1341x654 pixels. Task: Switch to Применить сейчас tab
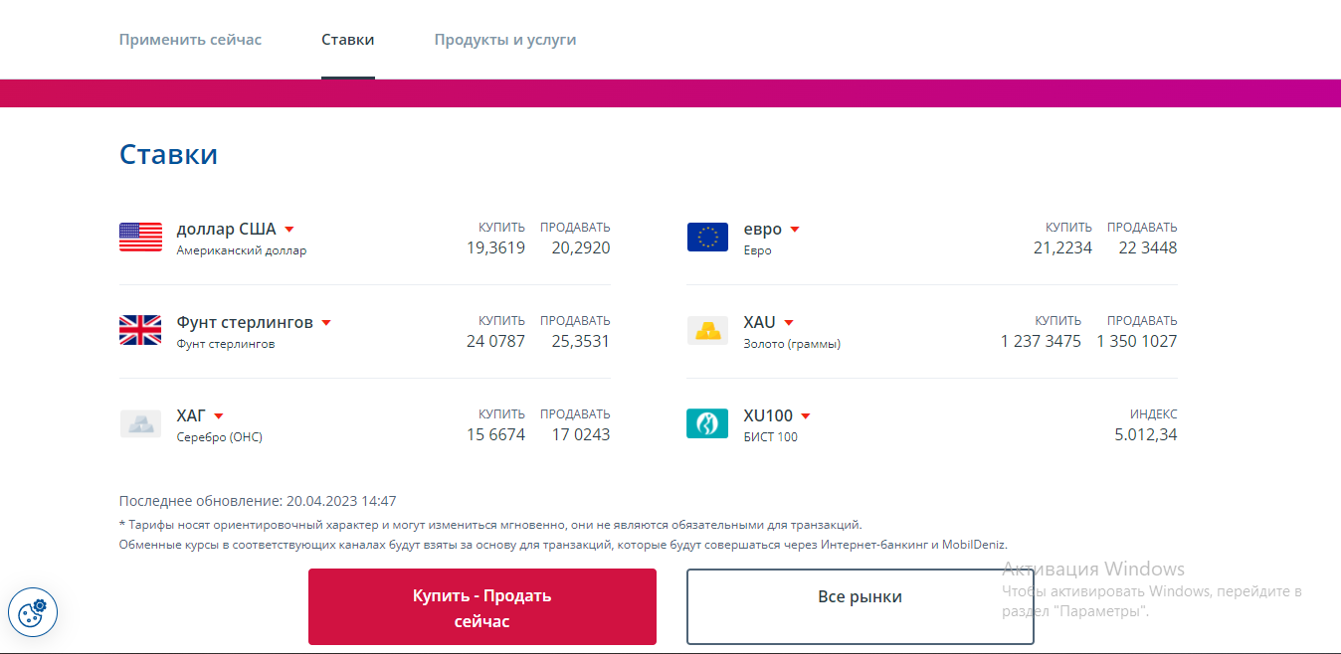click(x=190, y=40)
